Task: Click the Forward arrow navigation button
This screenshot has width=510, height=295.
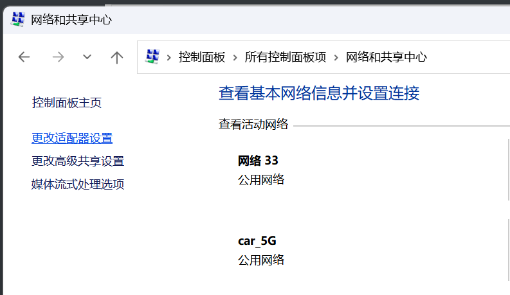Action: pyautogui.click(x=59, y=57)
